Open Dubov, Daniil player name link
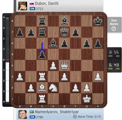Viewport: 122px width, 120px height. [47, 4]
